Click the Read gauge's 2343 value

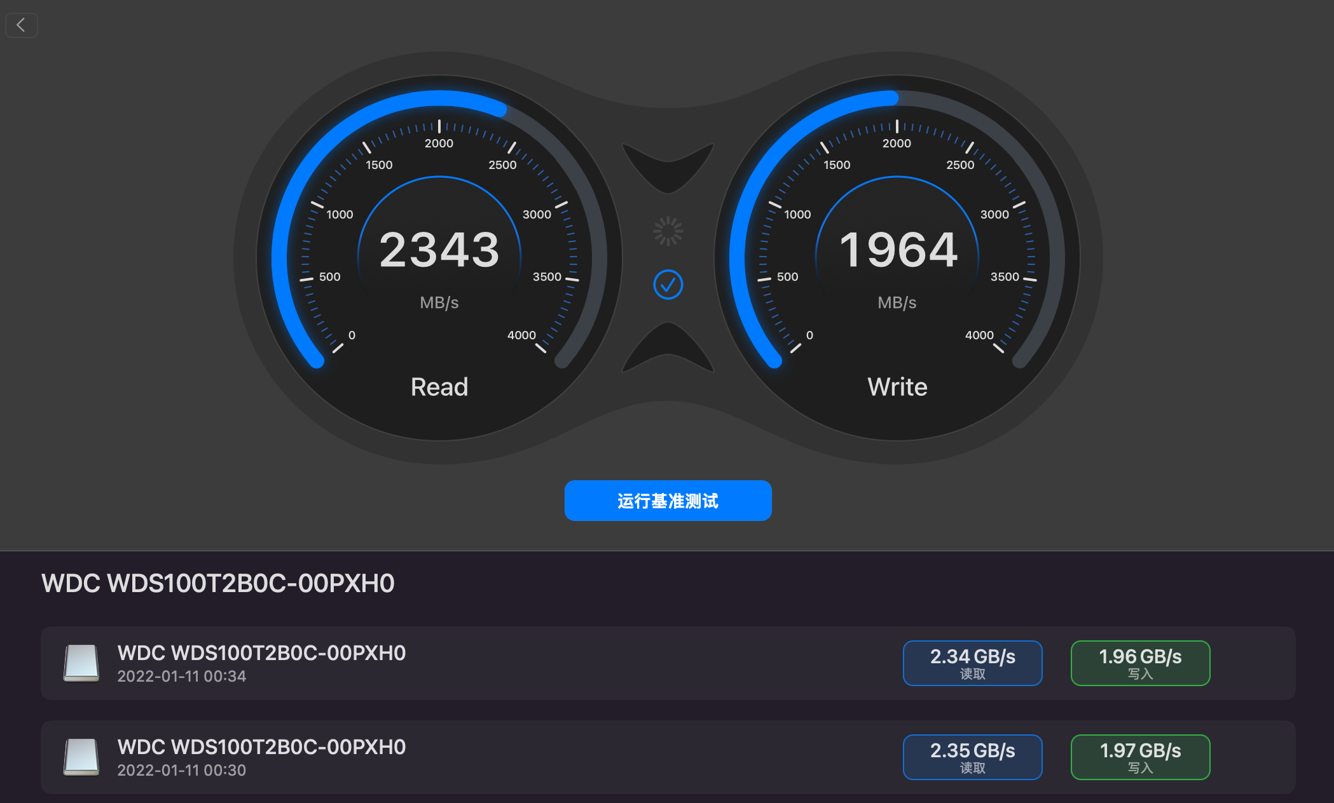(439, 250)
